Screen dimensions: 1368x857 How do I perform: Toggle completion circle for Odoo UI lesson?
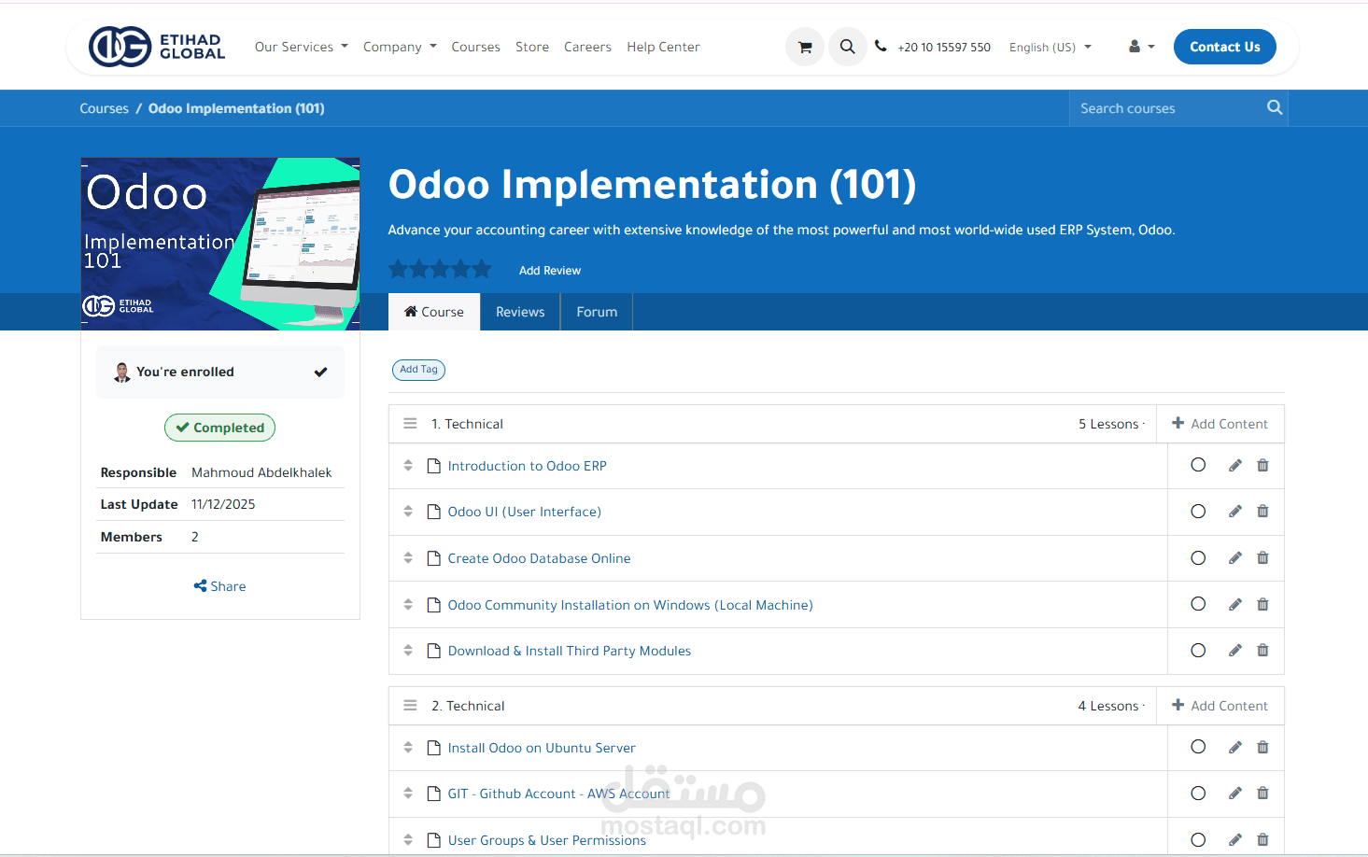tap(1198, 512)
